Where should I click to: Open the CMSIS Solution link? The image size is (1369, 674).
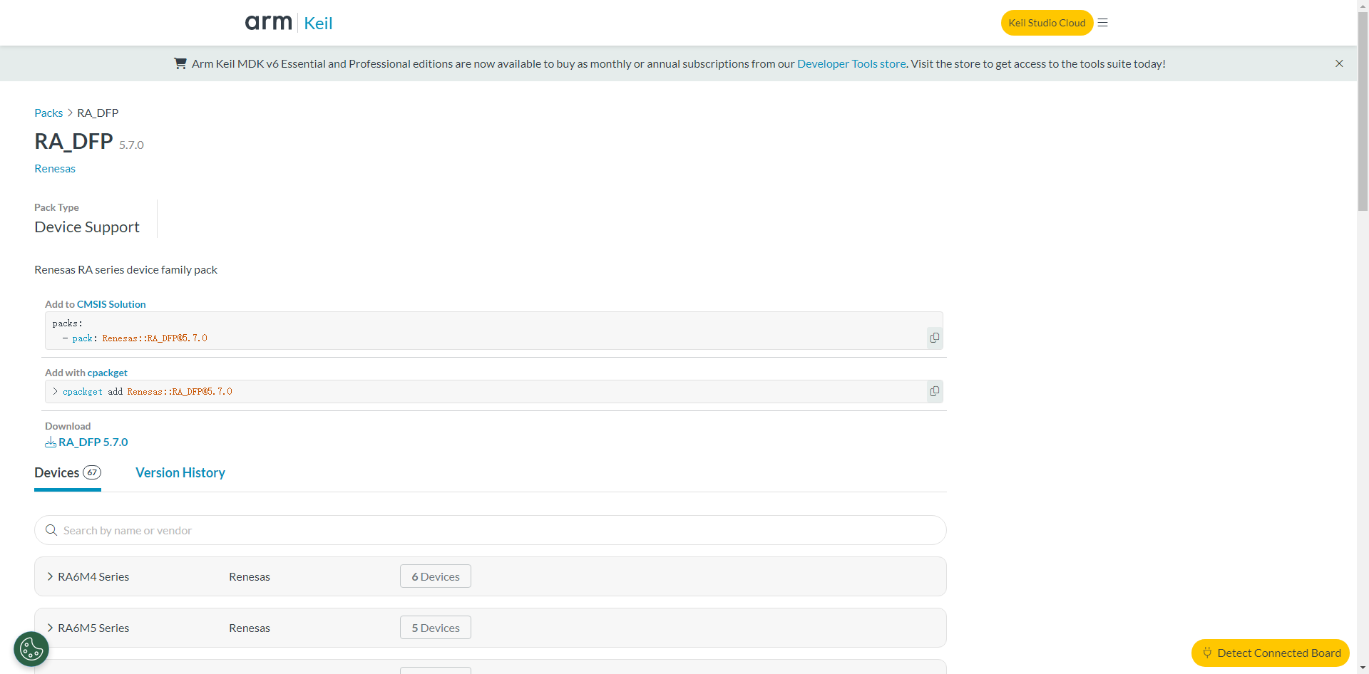click(111, 304)
